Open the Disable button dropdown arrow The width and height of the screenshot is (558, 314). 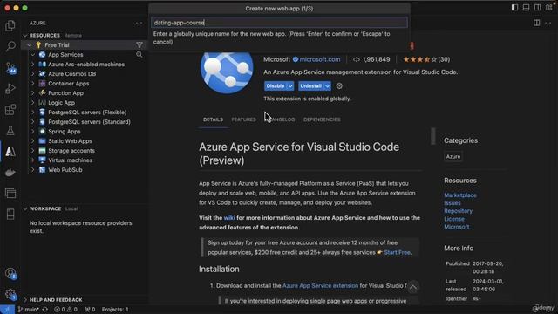pyautogui.click(x=290, y=86)
